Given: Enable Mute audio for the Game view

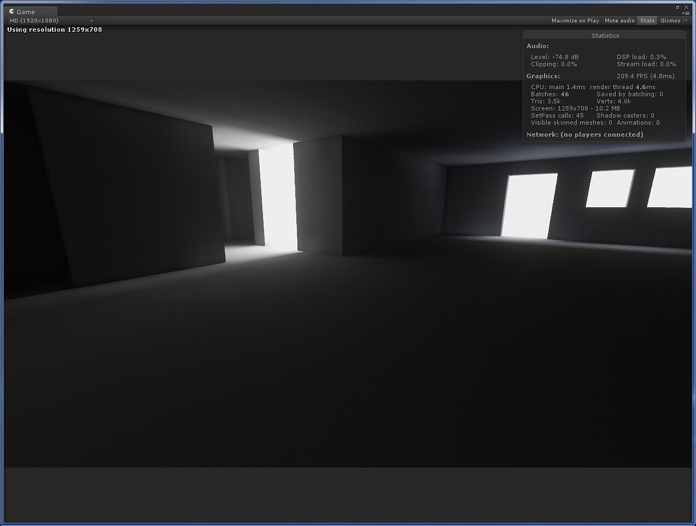Looking at the screenshot, I should pyautogui.click(x=619, y=20).
